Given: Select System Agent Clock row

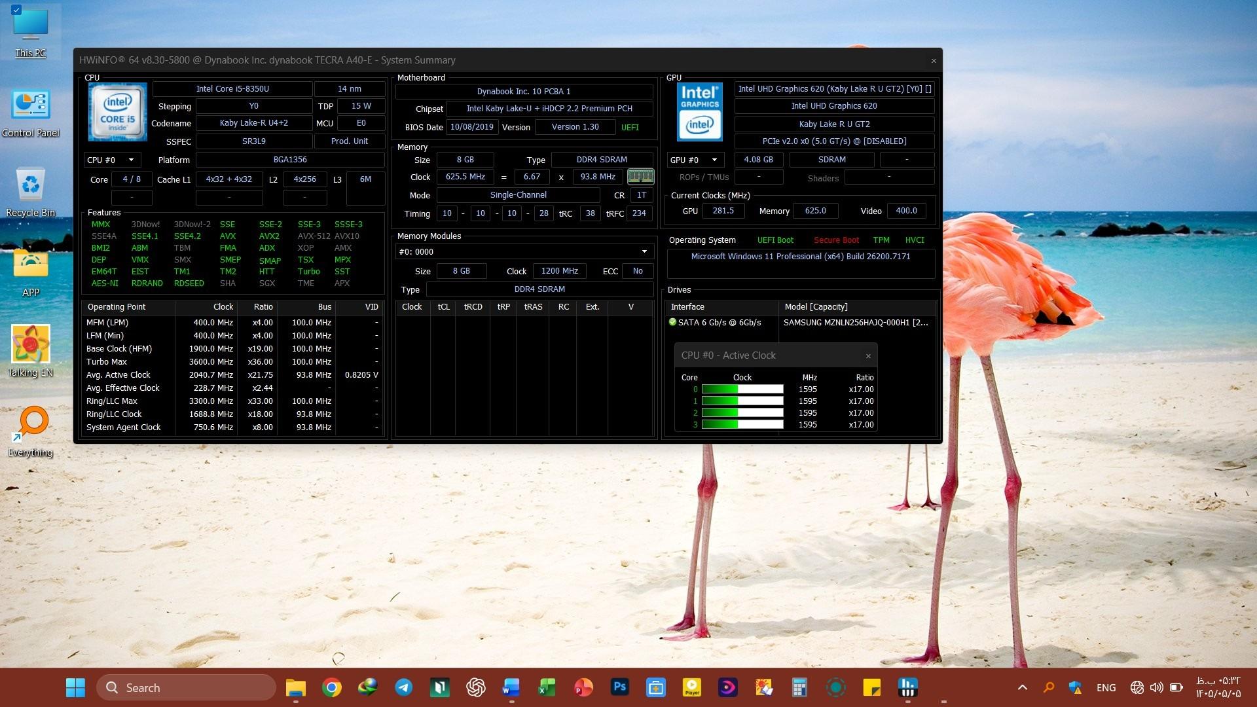Looking at the screenshot, I should [232, 427].
